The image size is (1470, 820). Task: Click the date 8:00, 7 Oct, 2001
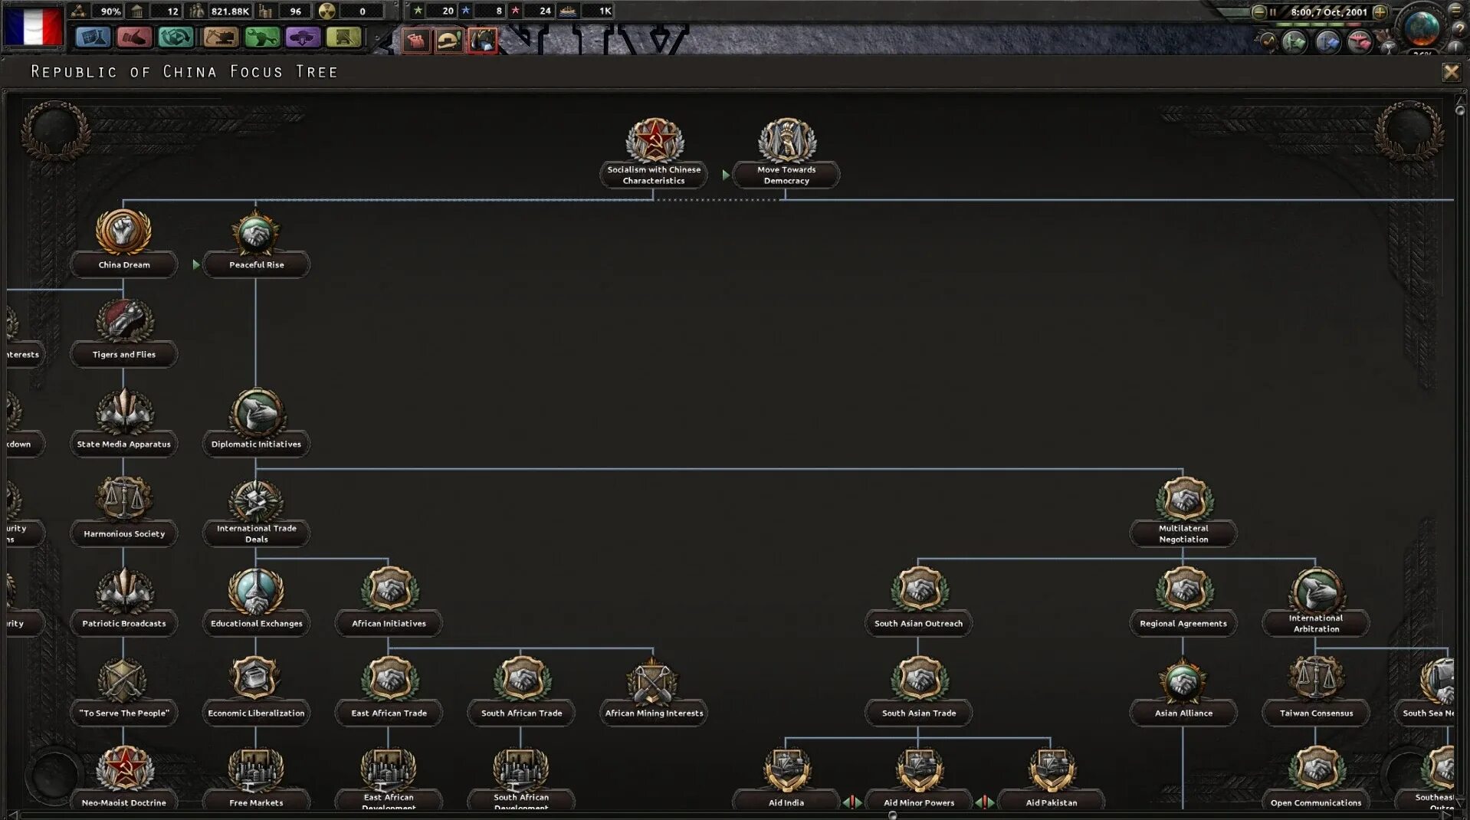click(1329, 11)
